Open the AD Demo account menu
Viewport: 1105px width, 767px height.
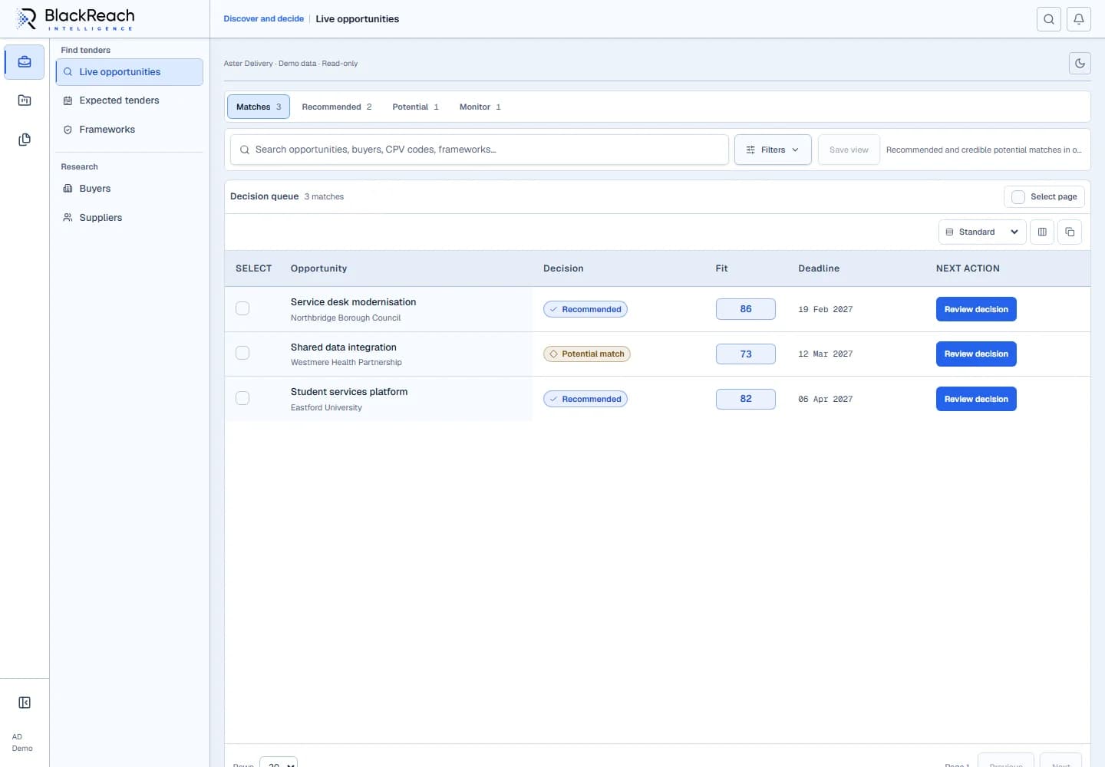tap(22, 742)
